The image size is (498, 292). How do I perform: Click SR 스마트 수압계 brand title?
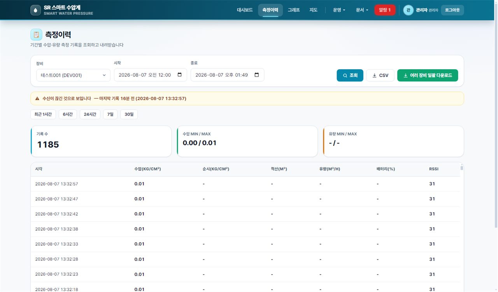tap(62, 7)
